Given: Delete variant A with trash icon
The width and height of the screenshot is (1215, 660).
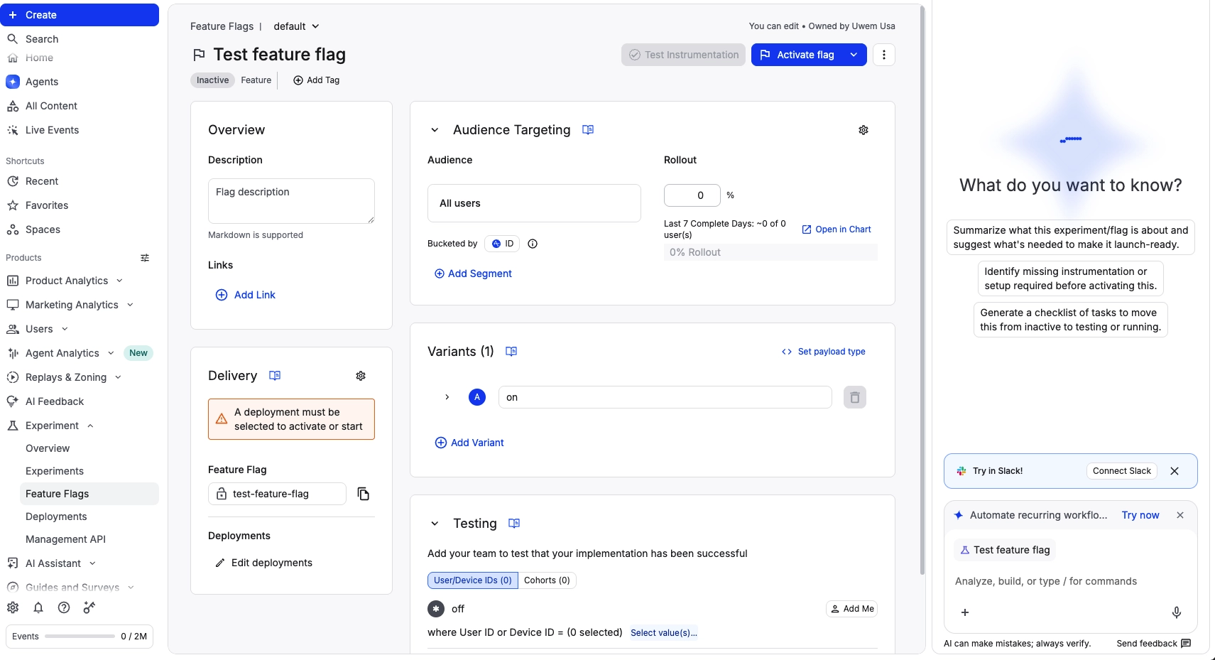Looking at the screenshot, I should point(855,397).
